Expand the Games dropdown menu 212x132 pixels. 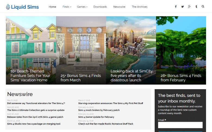[82, 7]
